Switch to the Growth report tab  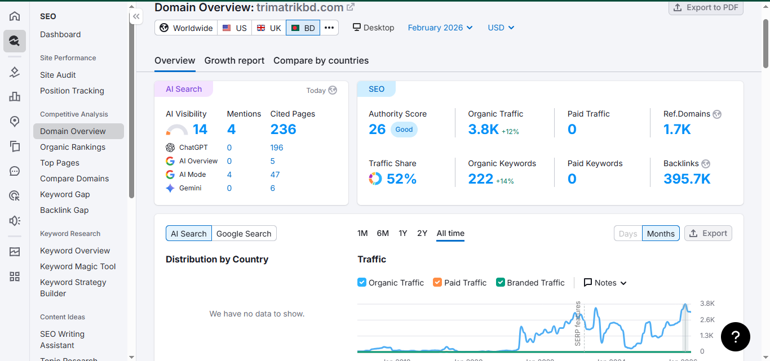tap(234, 60)
